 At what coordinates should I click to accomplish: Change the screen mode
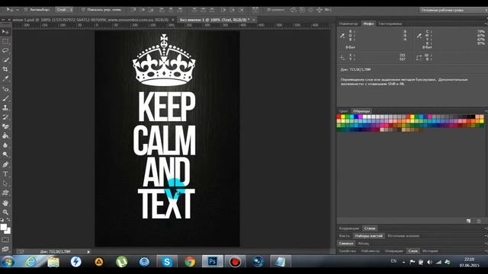click(5, 249)
